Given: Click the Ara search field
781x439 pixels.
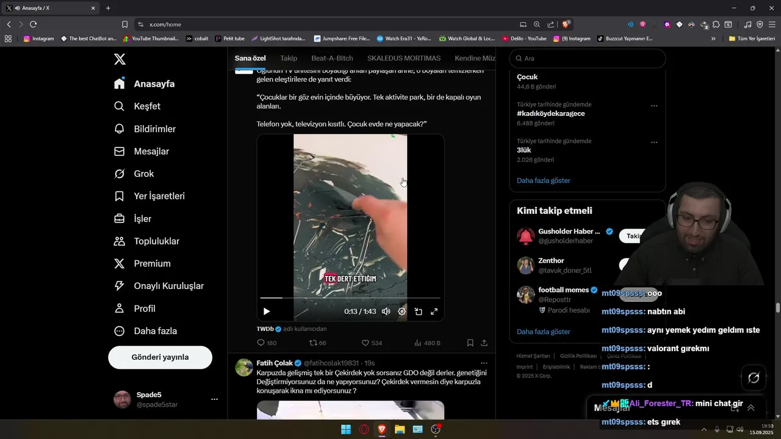Looking at the screenshot, I should pyautogui.click(x=587, y=59).
